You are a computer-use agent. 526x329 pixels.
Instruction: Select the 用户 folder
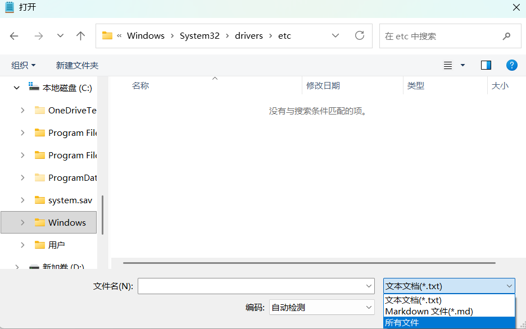pos(56,245)
